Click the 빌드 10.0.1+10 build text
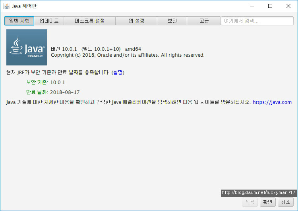 101,49
